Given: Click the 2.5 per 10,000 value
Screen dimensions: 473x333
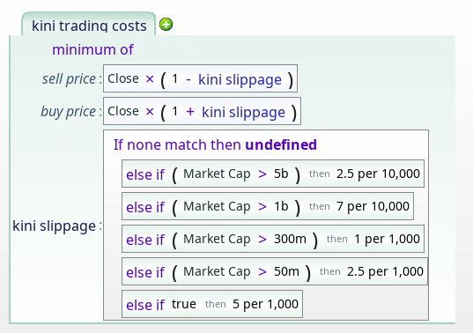Looking at the screenshot, I should click(x=378, y=174).
